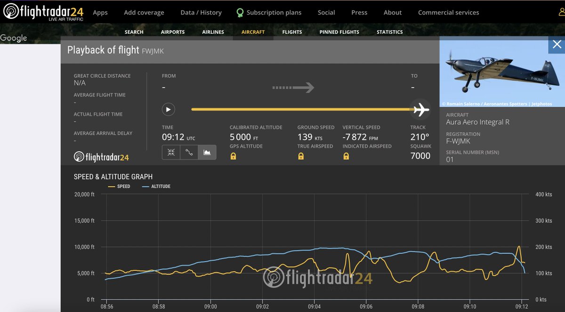The image size is (565, 312).
Task: Click the Flightradar24 logo under Average Arrival Delay
Action: [x=102, y=157]
